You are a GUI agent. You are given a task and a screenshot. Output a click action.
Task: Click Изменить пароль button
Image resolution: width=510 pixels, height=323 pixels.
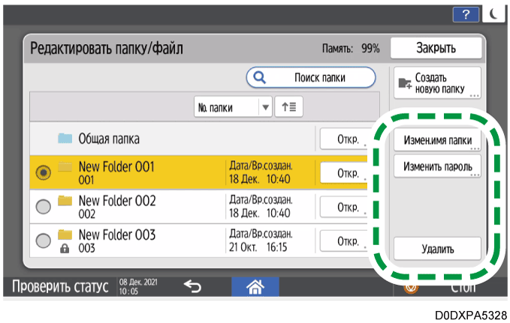(437, 166)
